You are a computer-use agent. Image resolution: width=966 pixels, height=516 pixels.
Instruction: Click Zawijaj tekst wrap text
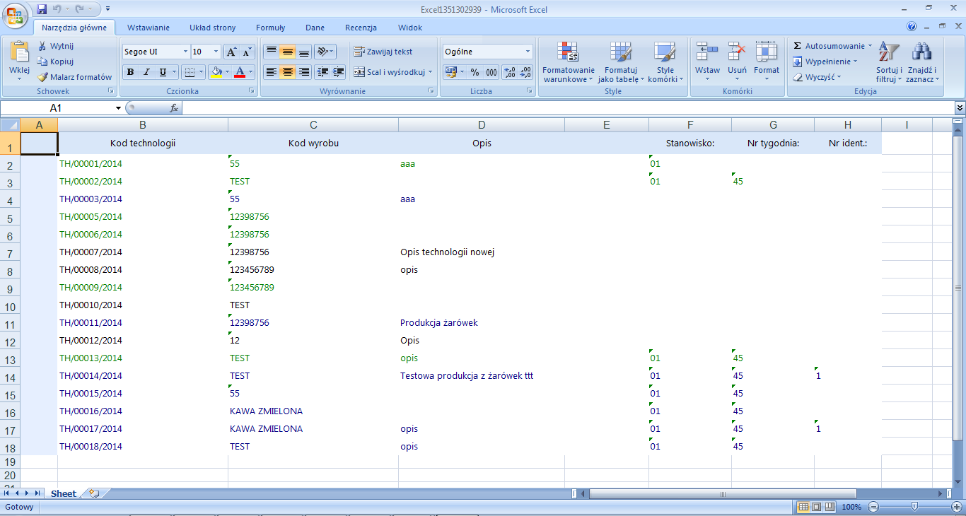click(x=383, y=52)
